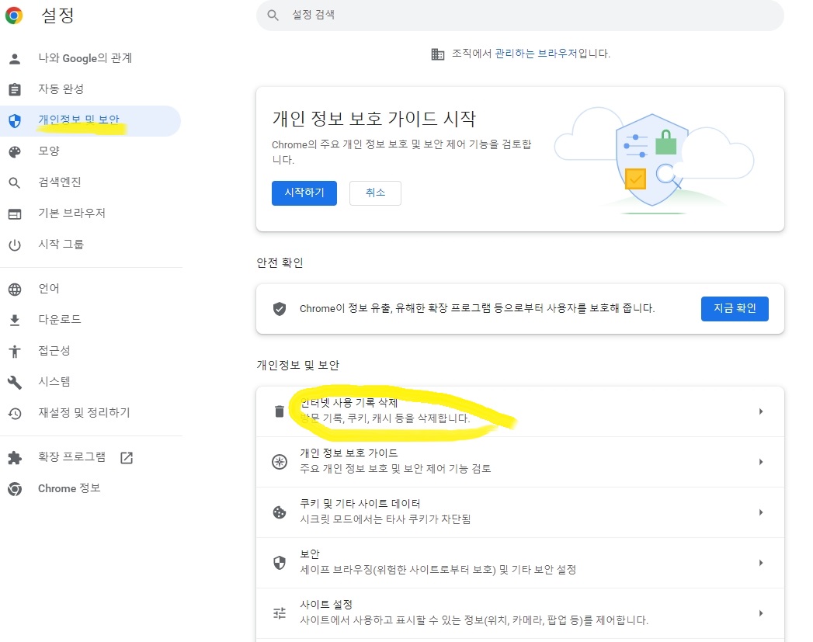This screenshot has width=813, height=642.
Task: Expand the 보안 row arrow
Action: click(x=761, y=563)
